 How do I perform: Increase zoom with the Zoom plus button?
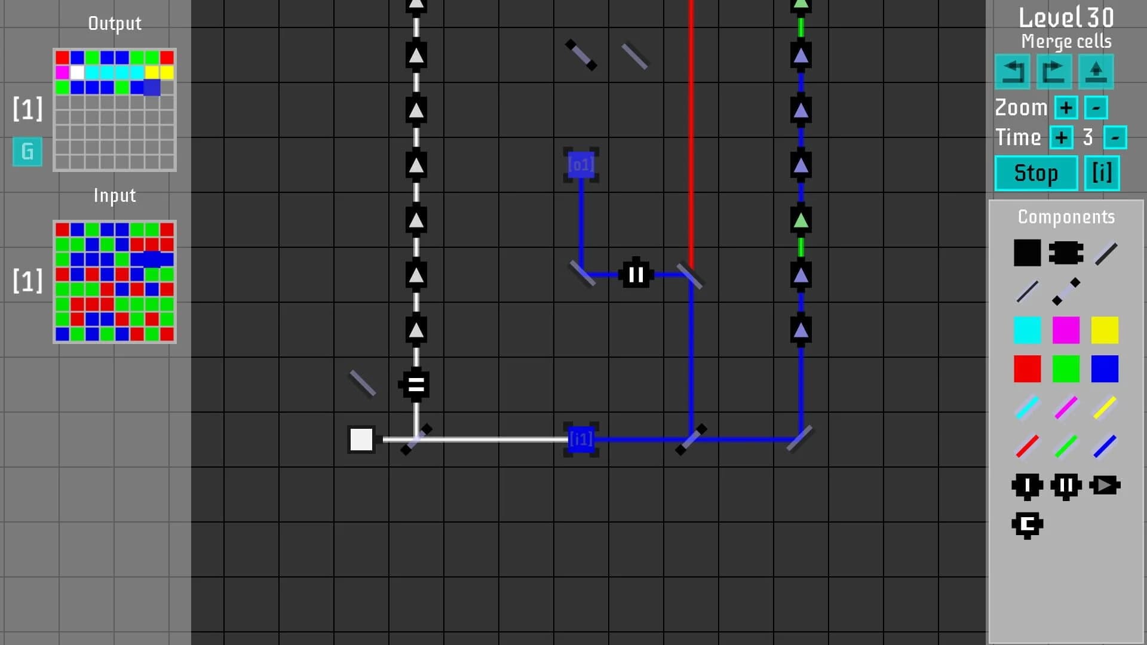click(x=1066, y=107)
